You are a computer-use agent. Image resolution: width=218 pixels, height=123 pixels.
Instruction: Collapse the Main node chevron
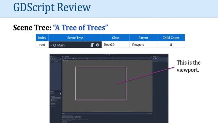tap(51, 45)
